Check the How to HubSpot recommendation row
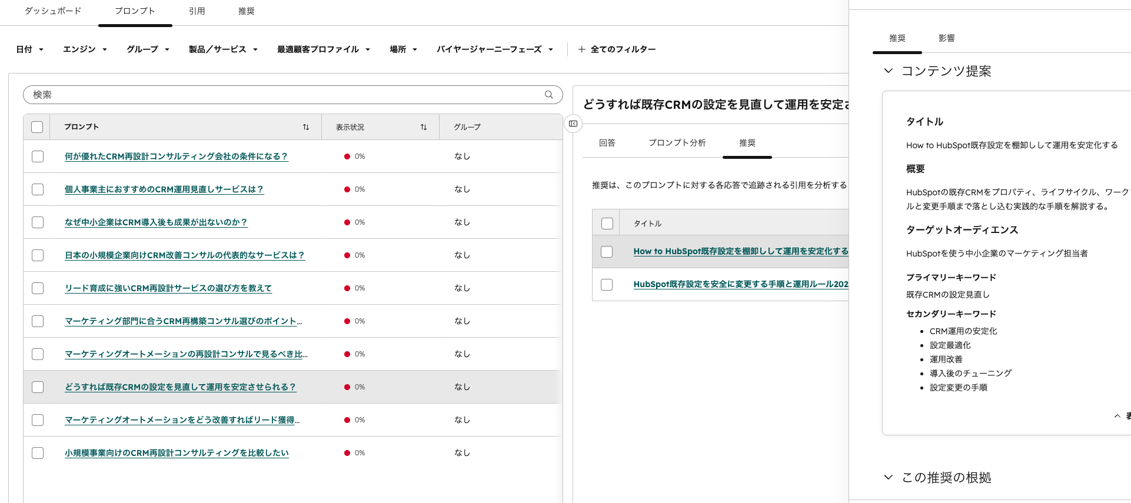 point(607,252)
